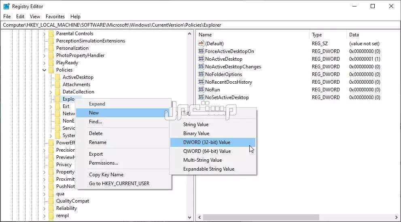The image size is (401, 222).
Task: Click the PlayReady folder icon
Action: tap(51, 63)
